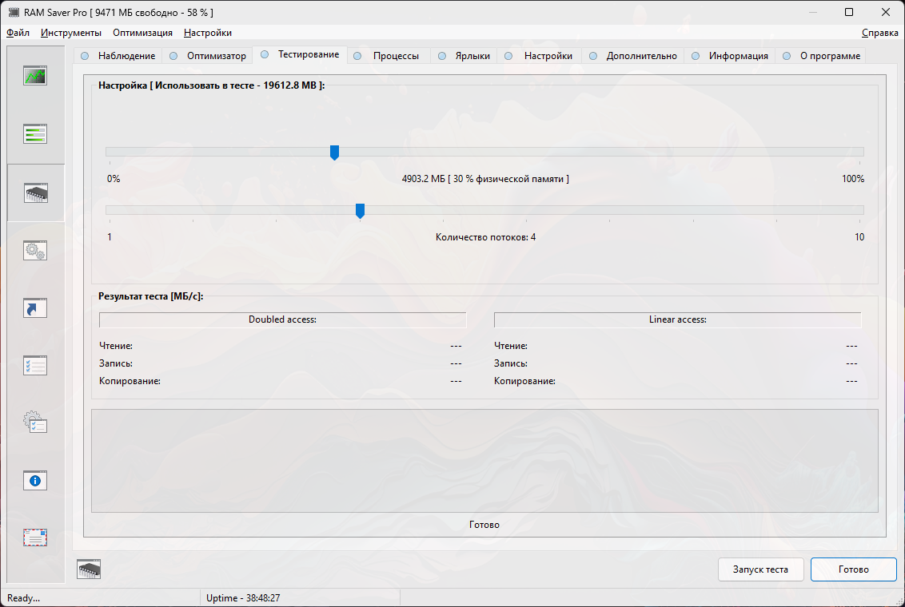Click the Запуск теста button
Viewport: 905px width, 607px height.
coord(761,569)
